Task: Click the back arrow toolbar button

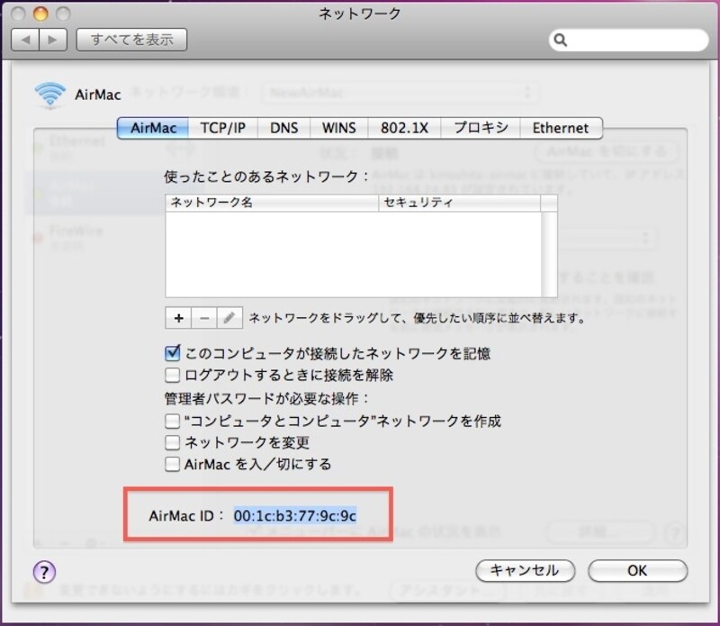Action: coord(25,40)
